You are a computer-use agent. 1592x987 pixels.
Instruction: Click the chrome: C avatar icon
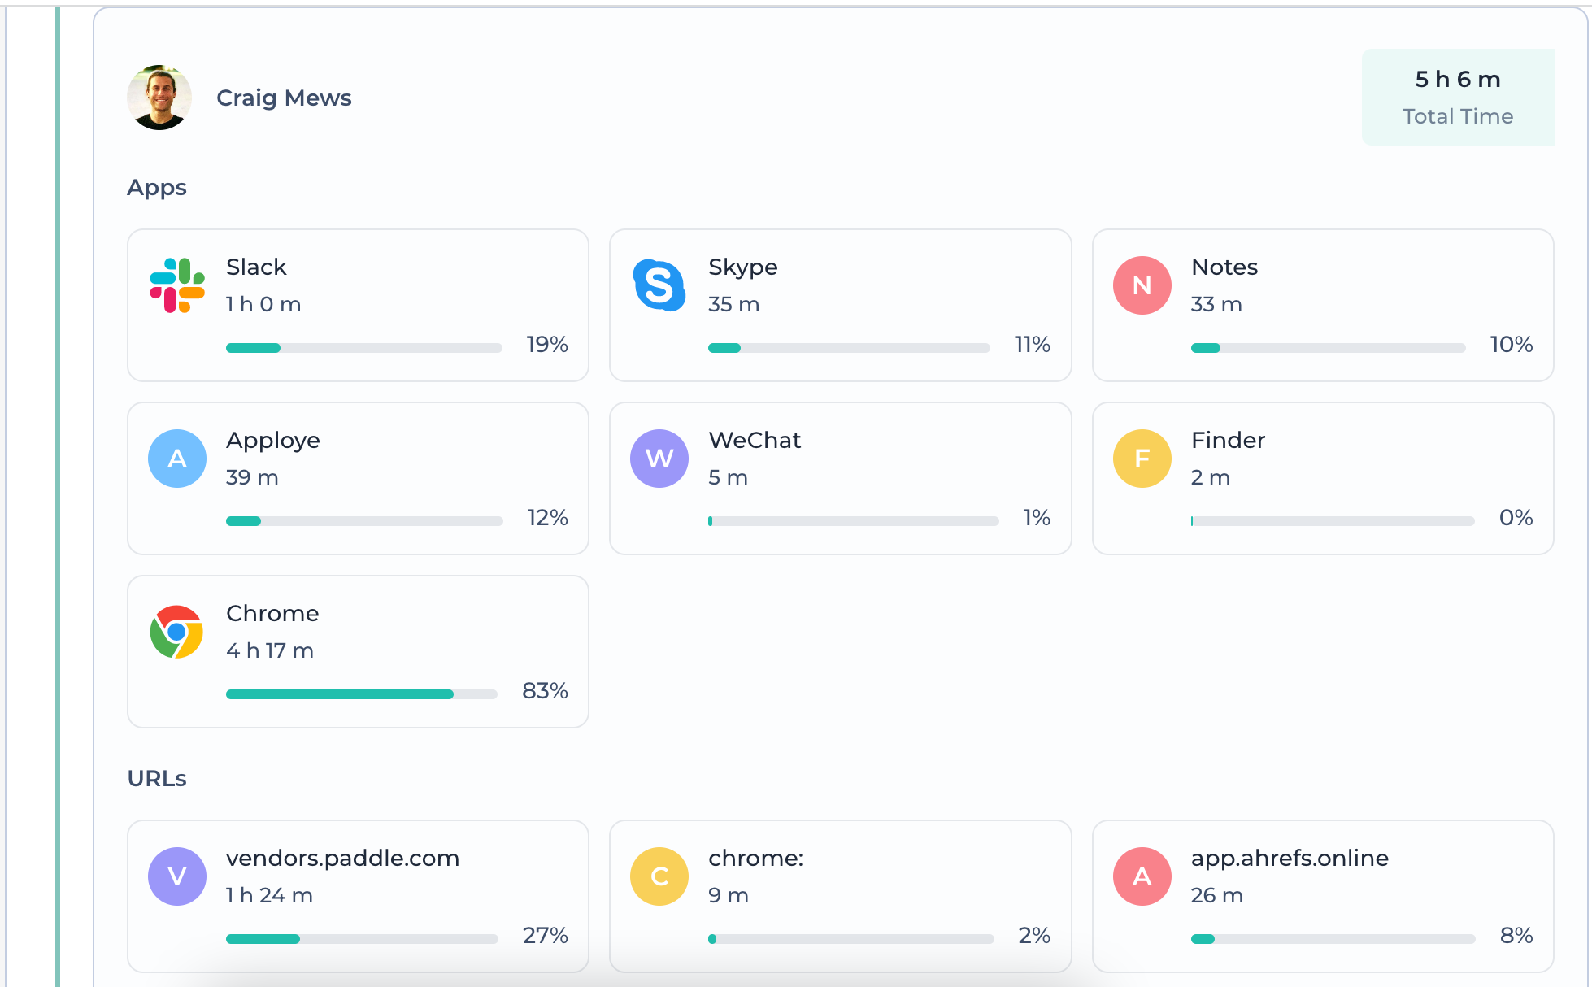(x=659, y=876)
